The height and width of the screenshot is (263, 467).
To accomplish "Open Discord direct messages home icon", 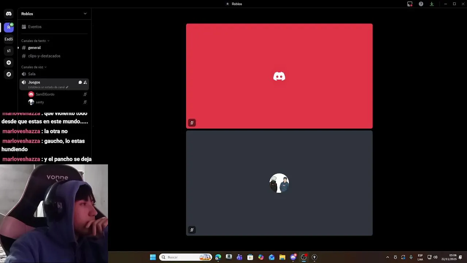I will pyautogui.click(x=9, y=14).
